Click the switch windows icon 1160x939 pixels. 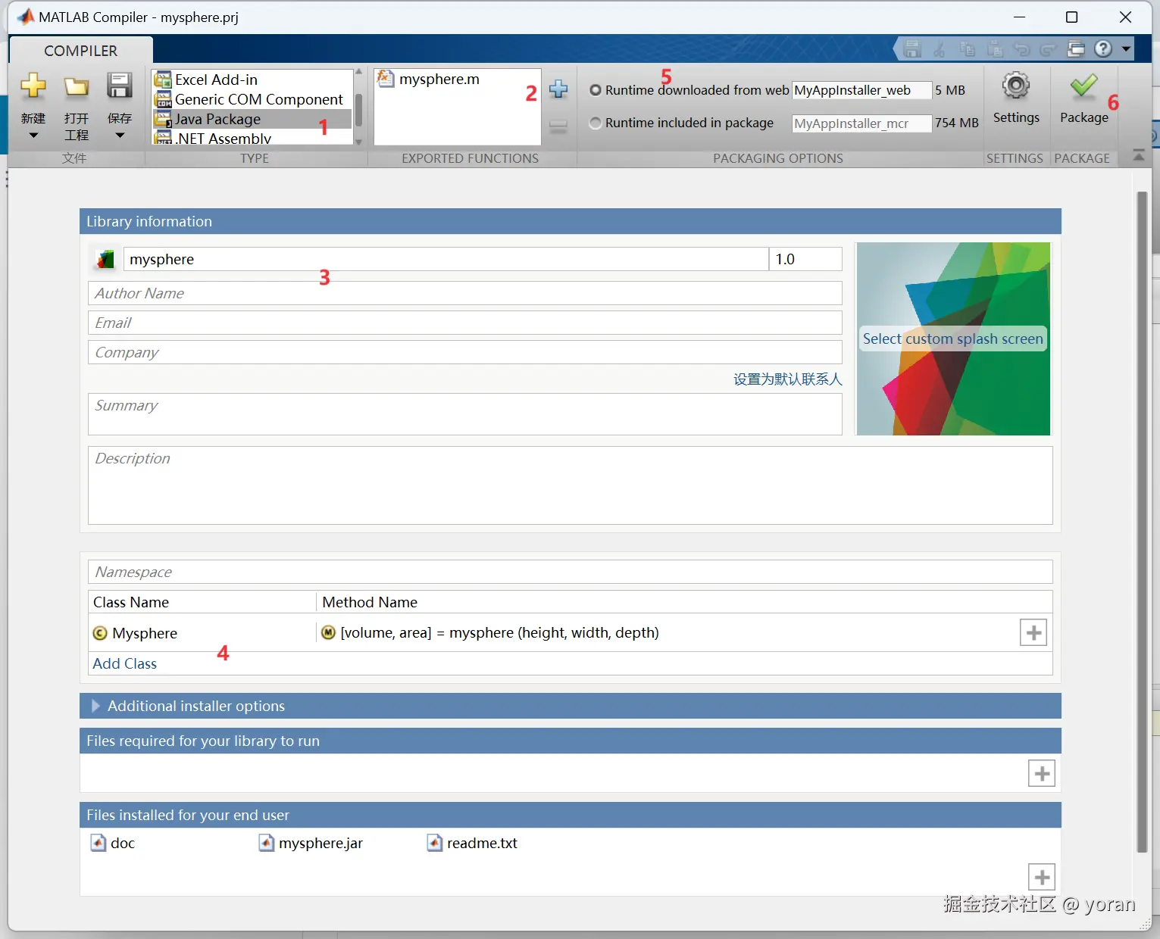pos(1076,49)
